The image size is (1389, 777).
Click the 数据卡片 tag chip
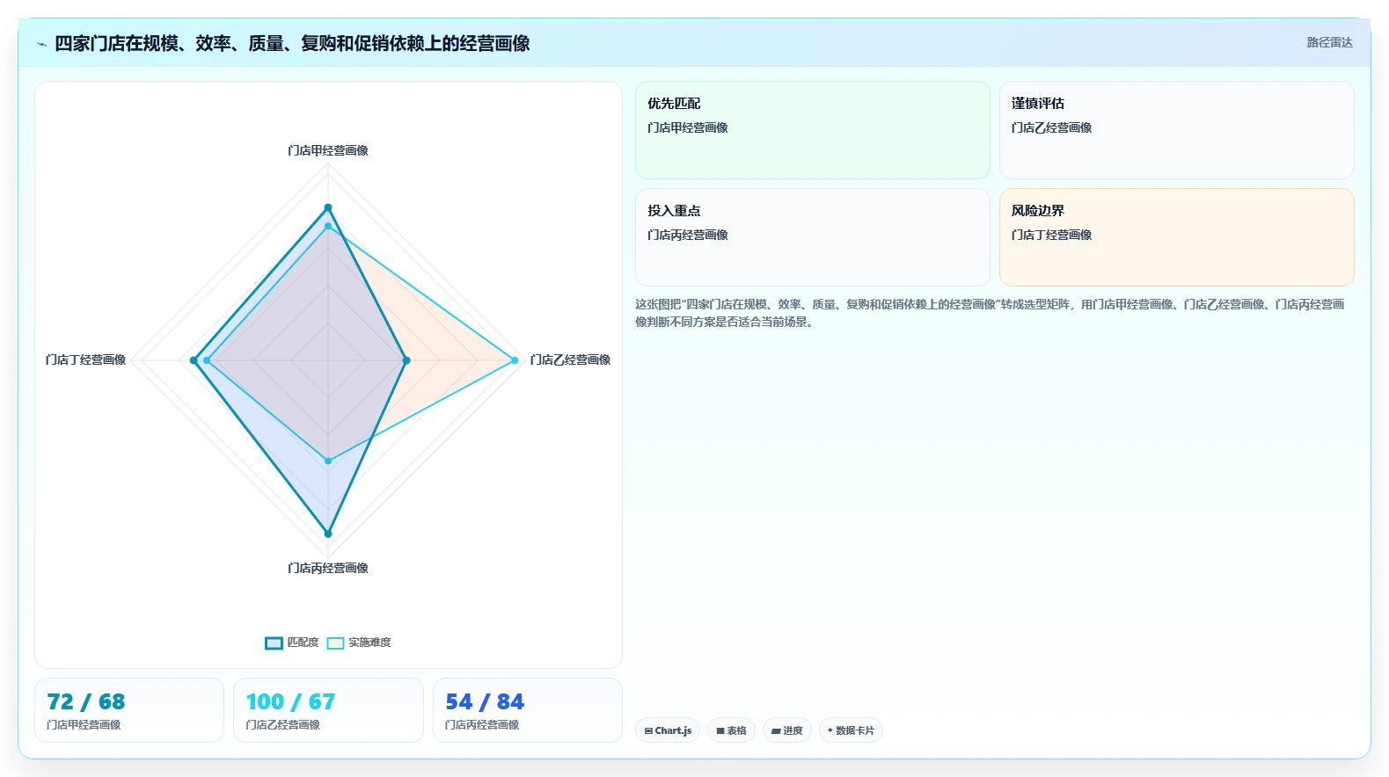[851, 730]
